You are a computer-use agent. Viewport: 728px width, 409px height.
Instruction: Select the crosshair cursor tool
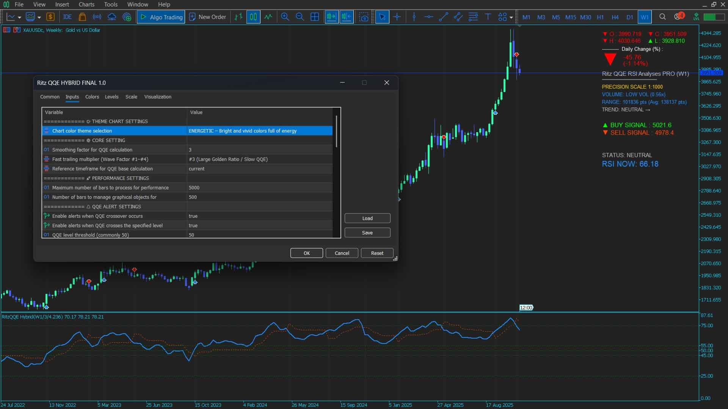397,17
